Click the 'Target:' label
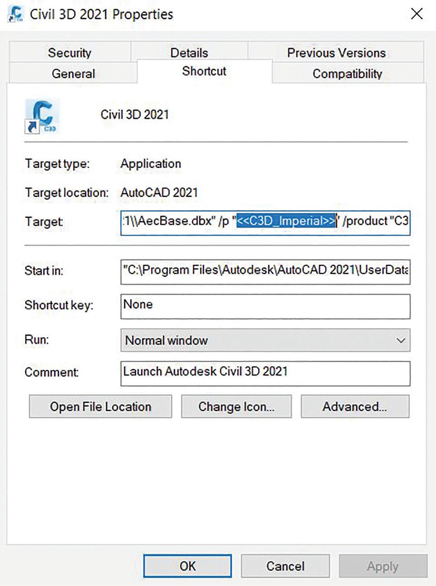The height and width of the screenshot is (586, 436). (x=44, y=222)
